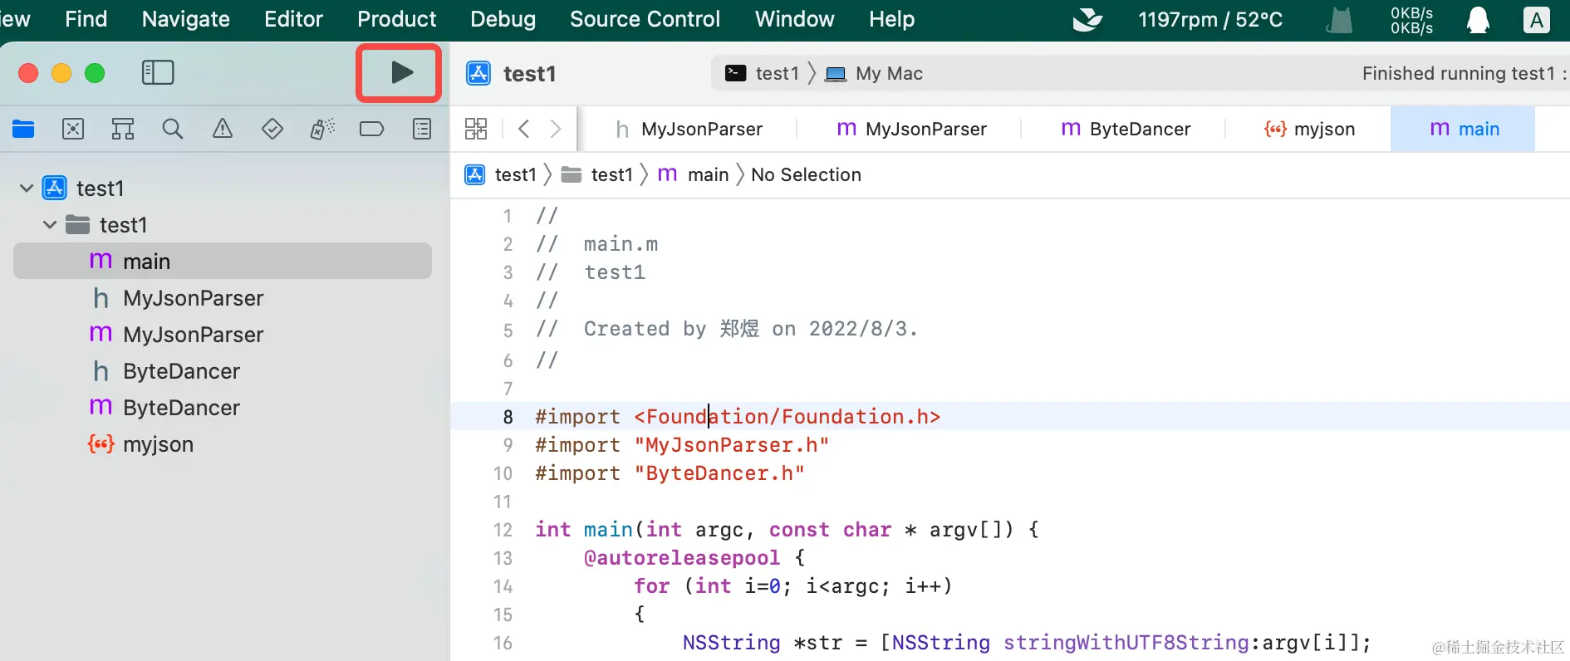Screen dimensions: 1570x661
Task: Select ByteDancer implementation file in navigator
Action: pyautogui.click(x=223, y=408)
